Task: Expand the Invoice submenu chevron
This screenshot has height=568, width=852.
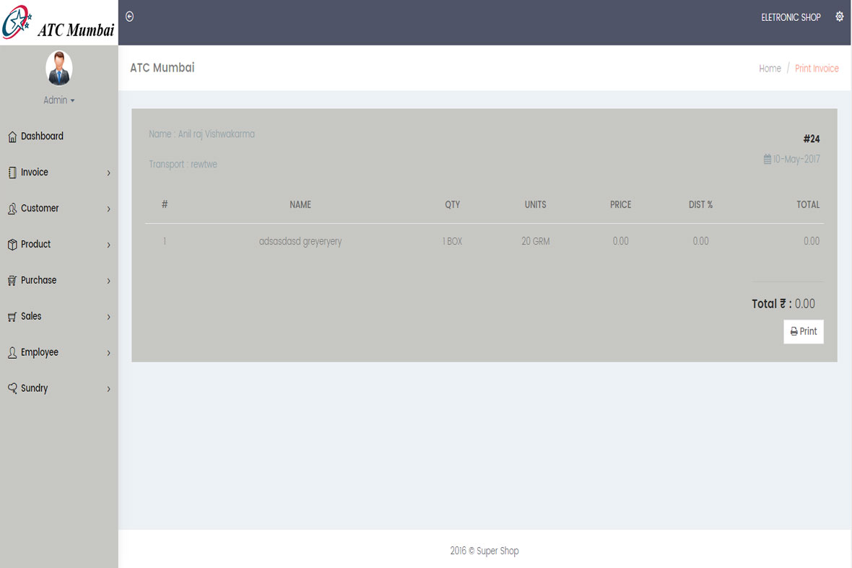Action: point(108,173)
